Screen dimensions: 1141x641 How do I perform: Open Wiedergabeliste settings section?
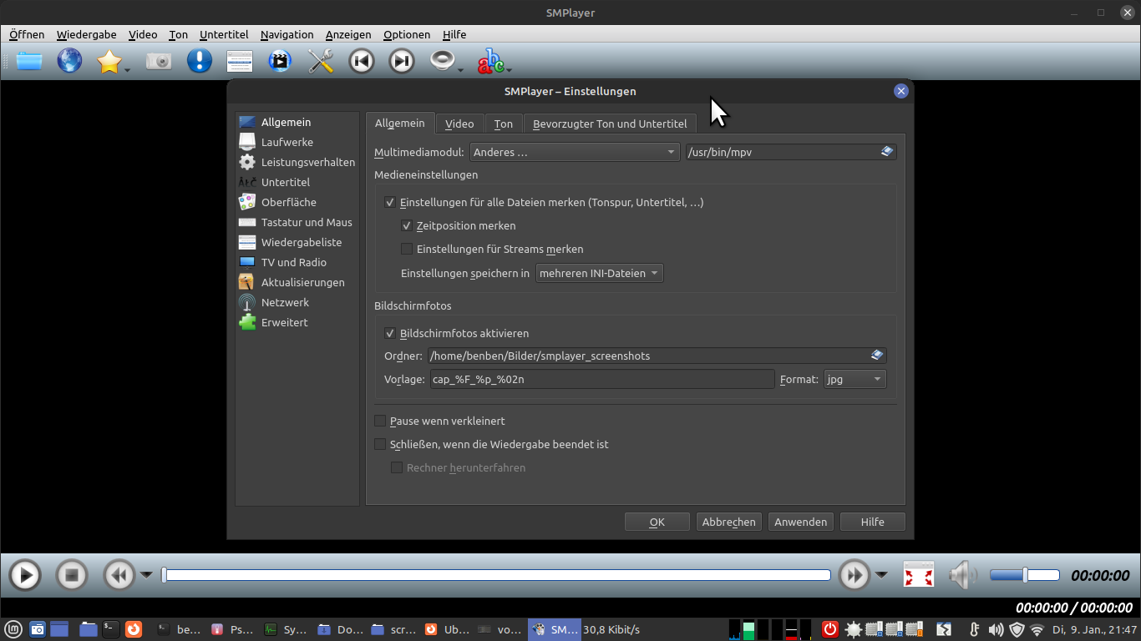click(297, 242)
